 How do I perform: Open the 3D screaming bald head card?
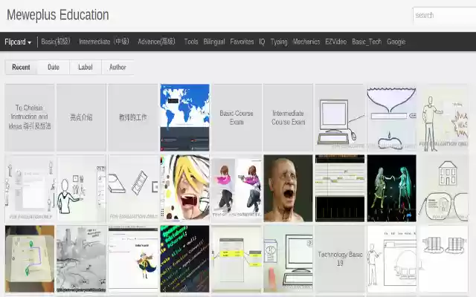click(x=288, y=188)
